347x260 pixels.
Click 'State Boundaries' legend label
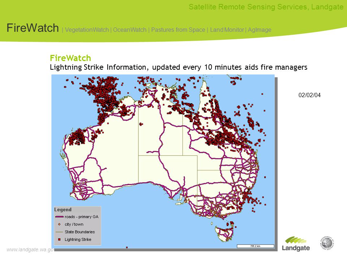tap(80, 232)
